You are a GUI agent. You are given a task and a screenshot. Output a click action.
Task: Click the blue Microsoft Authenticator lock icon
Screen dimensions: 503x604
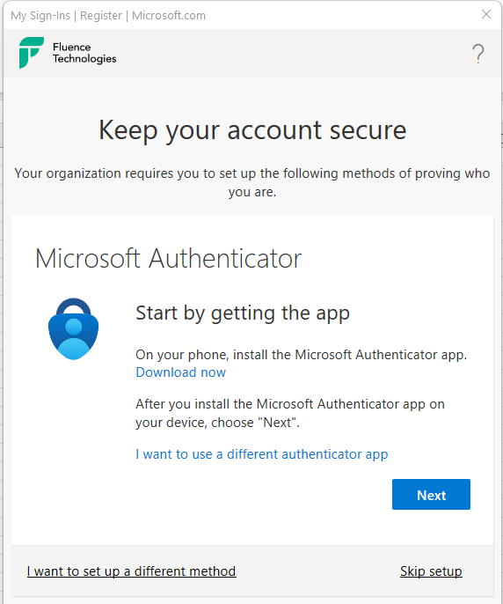(x=74, y=328)
